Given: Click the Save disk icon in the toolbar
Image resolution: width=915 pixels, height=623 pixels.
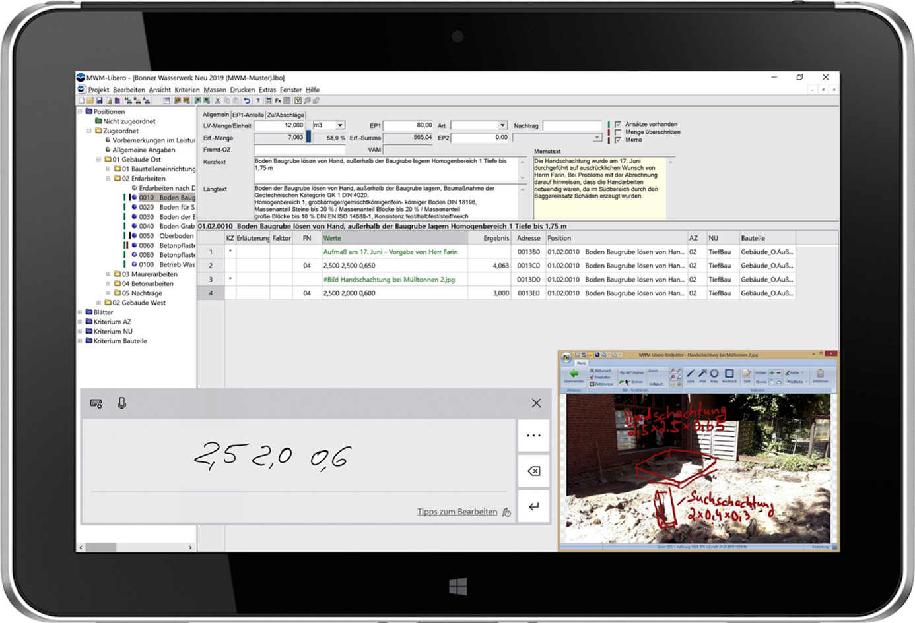Looking at the screenshot, I should (x=100, y=101).
